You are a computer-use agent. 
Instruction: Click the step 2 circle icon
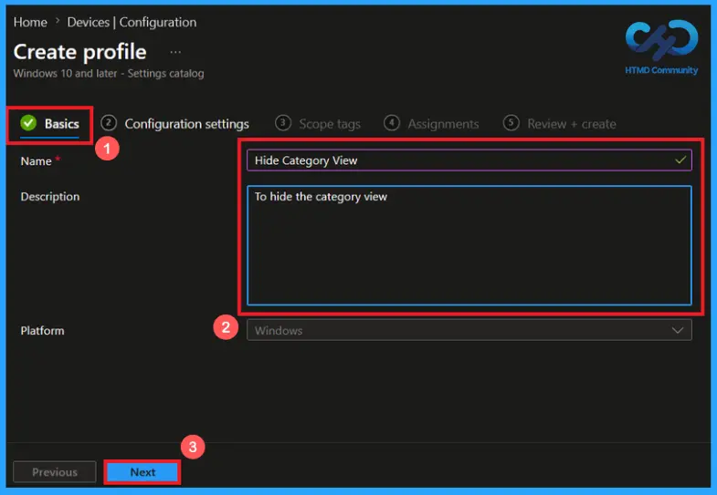(x=109, y=123)
